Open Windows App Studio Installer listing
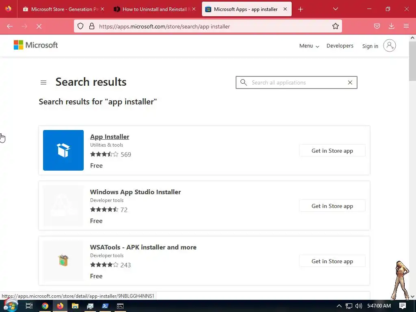416x312 pixels. tap(135, 192)
